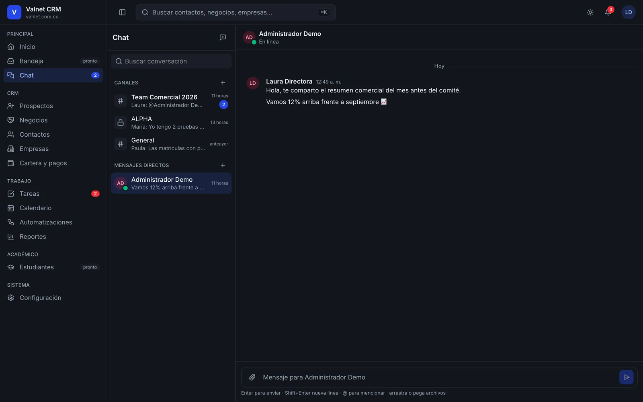This screenshot has height=402, width=643.
Task: Open Chat section in sidebar
Action: 53,75
